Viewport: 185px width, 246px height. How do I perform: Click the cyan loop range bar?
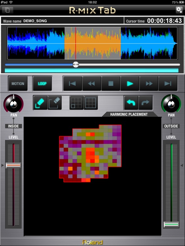point(92,70)
